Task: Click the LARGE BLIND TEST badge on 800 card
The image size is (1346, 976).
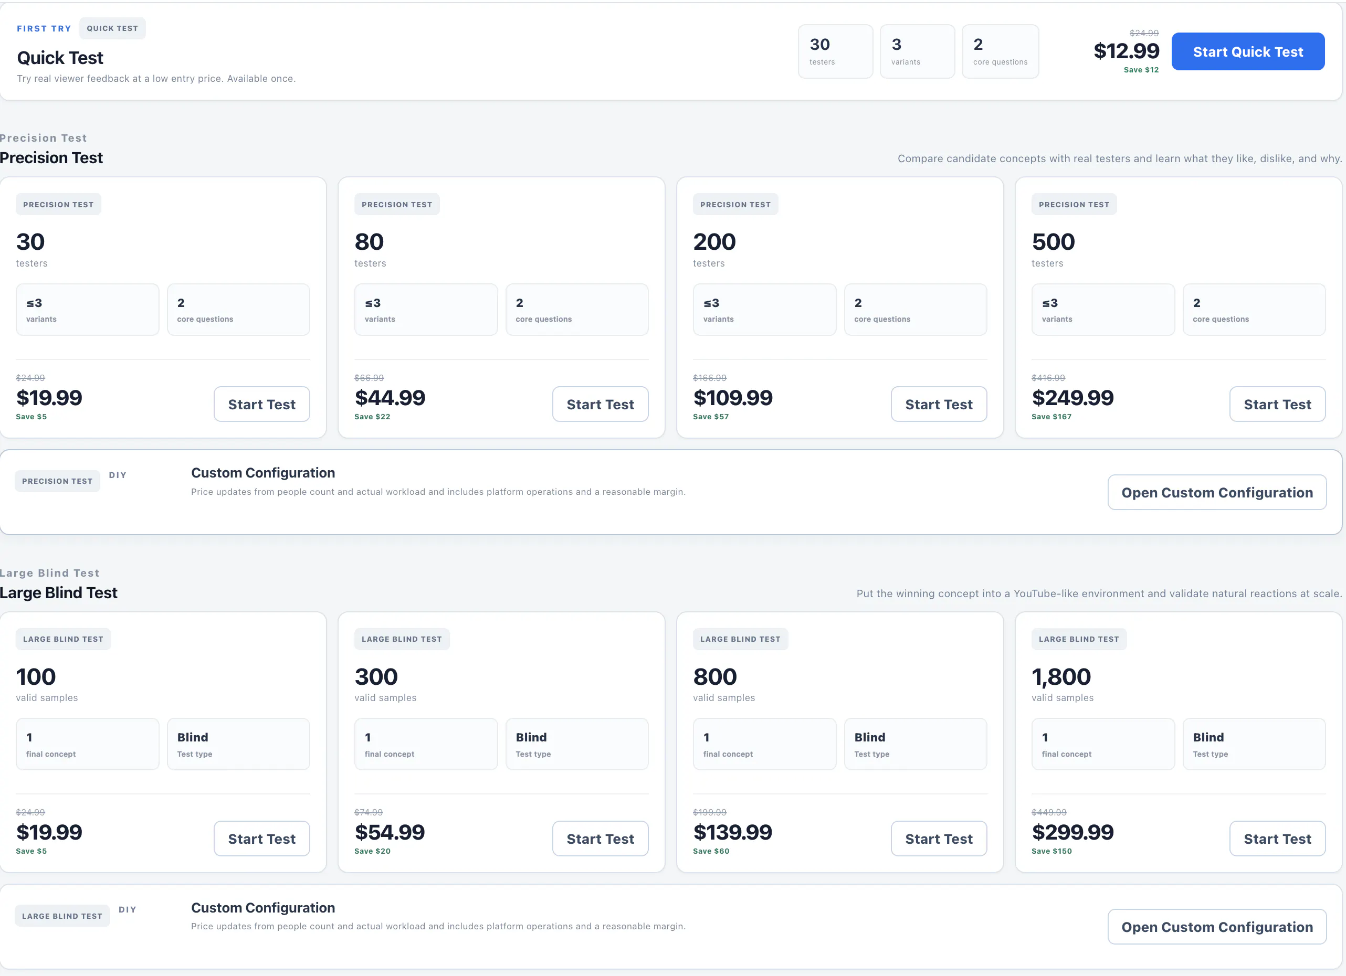Action: coord(740,639)
